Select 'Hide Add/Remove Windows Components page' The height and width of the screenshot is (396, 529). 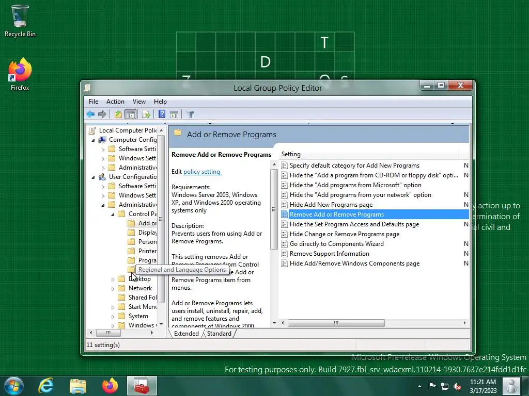click(x=354, y=263)
